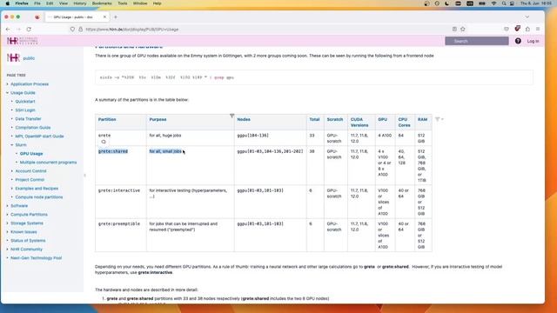Viewport: 557px width, 313px height.
Task: Open Next-Gen Technology Pool link
Action: (x=36, y=258)
